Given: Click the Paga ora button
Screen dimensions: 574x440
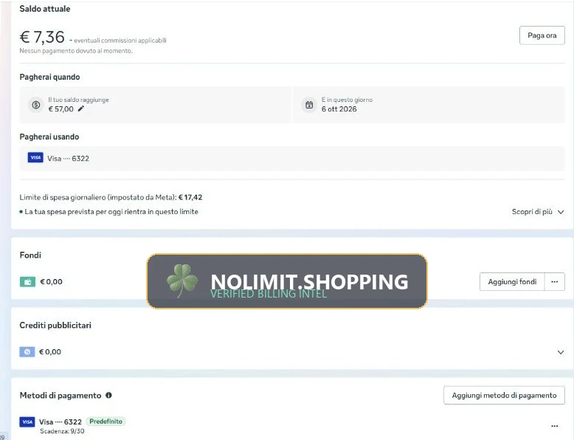Looking at the screenshot, I should point(542,35).
